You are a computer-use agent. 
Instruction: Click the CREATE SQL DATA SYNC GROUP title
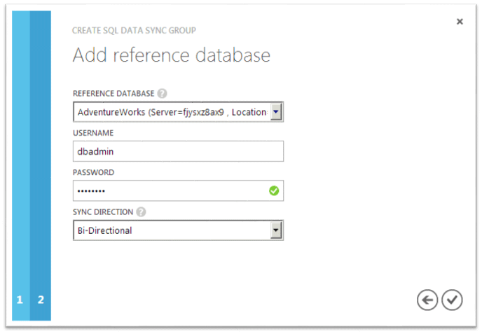(x=134, y=30)
